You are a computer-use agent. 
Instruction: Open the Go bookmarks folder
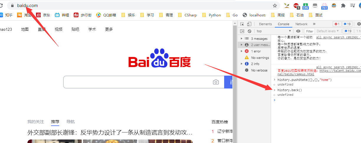click(x=232, y=15)
